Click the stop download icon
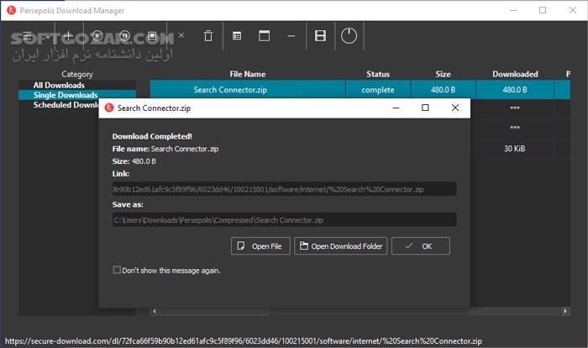This screenshot has width=588, height=348. coord(152,36)
